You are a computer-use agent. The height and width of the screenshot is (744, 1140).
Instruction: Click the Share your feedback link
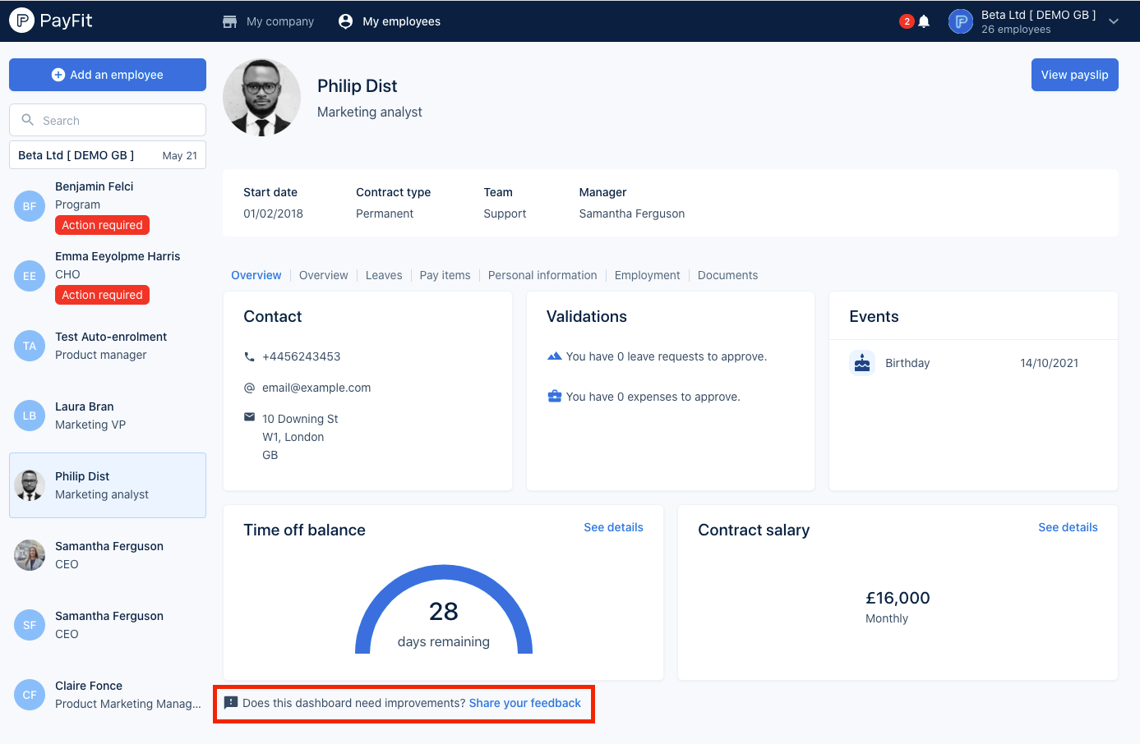tap(524, 703)
